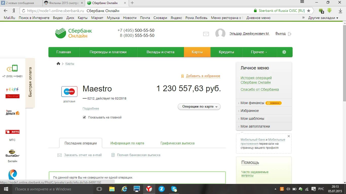The height and width of the screenshot is (194, 346).
Task: Close the Мобильный банк notice
Action: click(289, 136)
